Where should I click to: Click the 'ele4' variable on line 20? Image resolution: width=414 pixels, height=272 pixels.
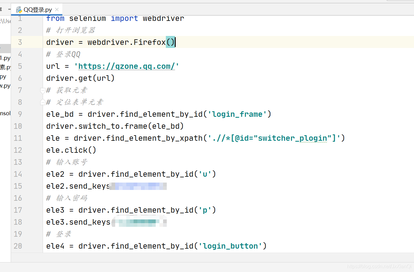click(55, 246)
